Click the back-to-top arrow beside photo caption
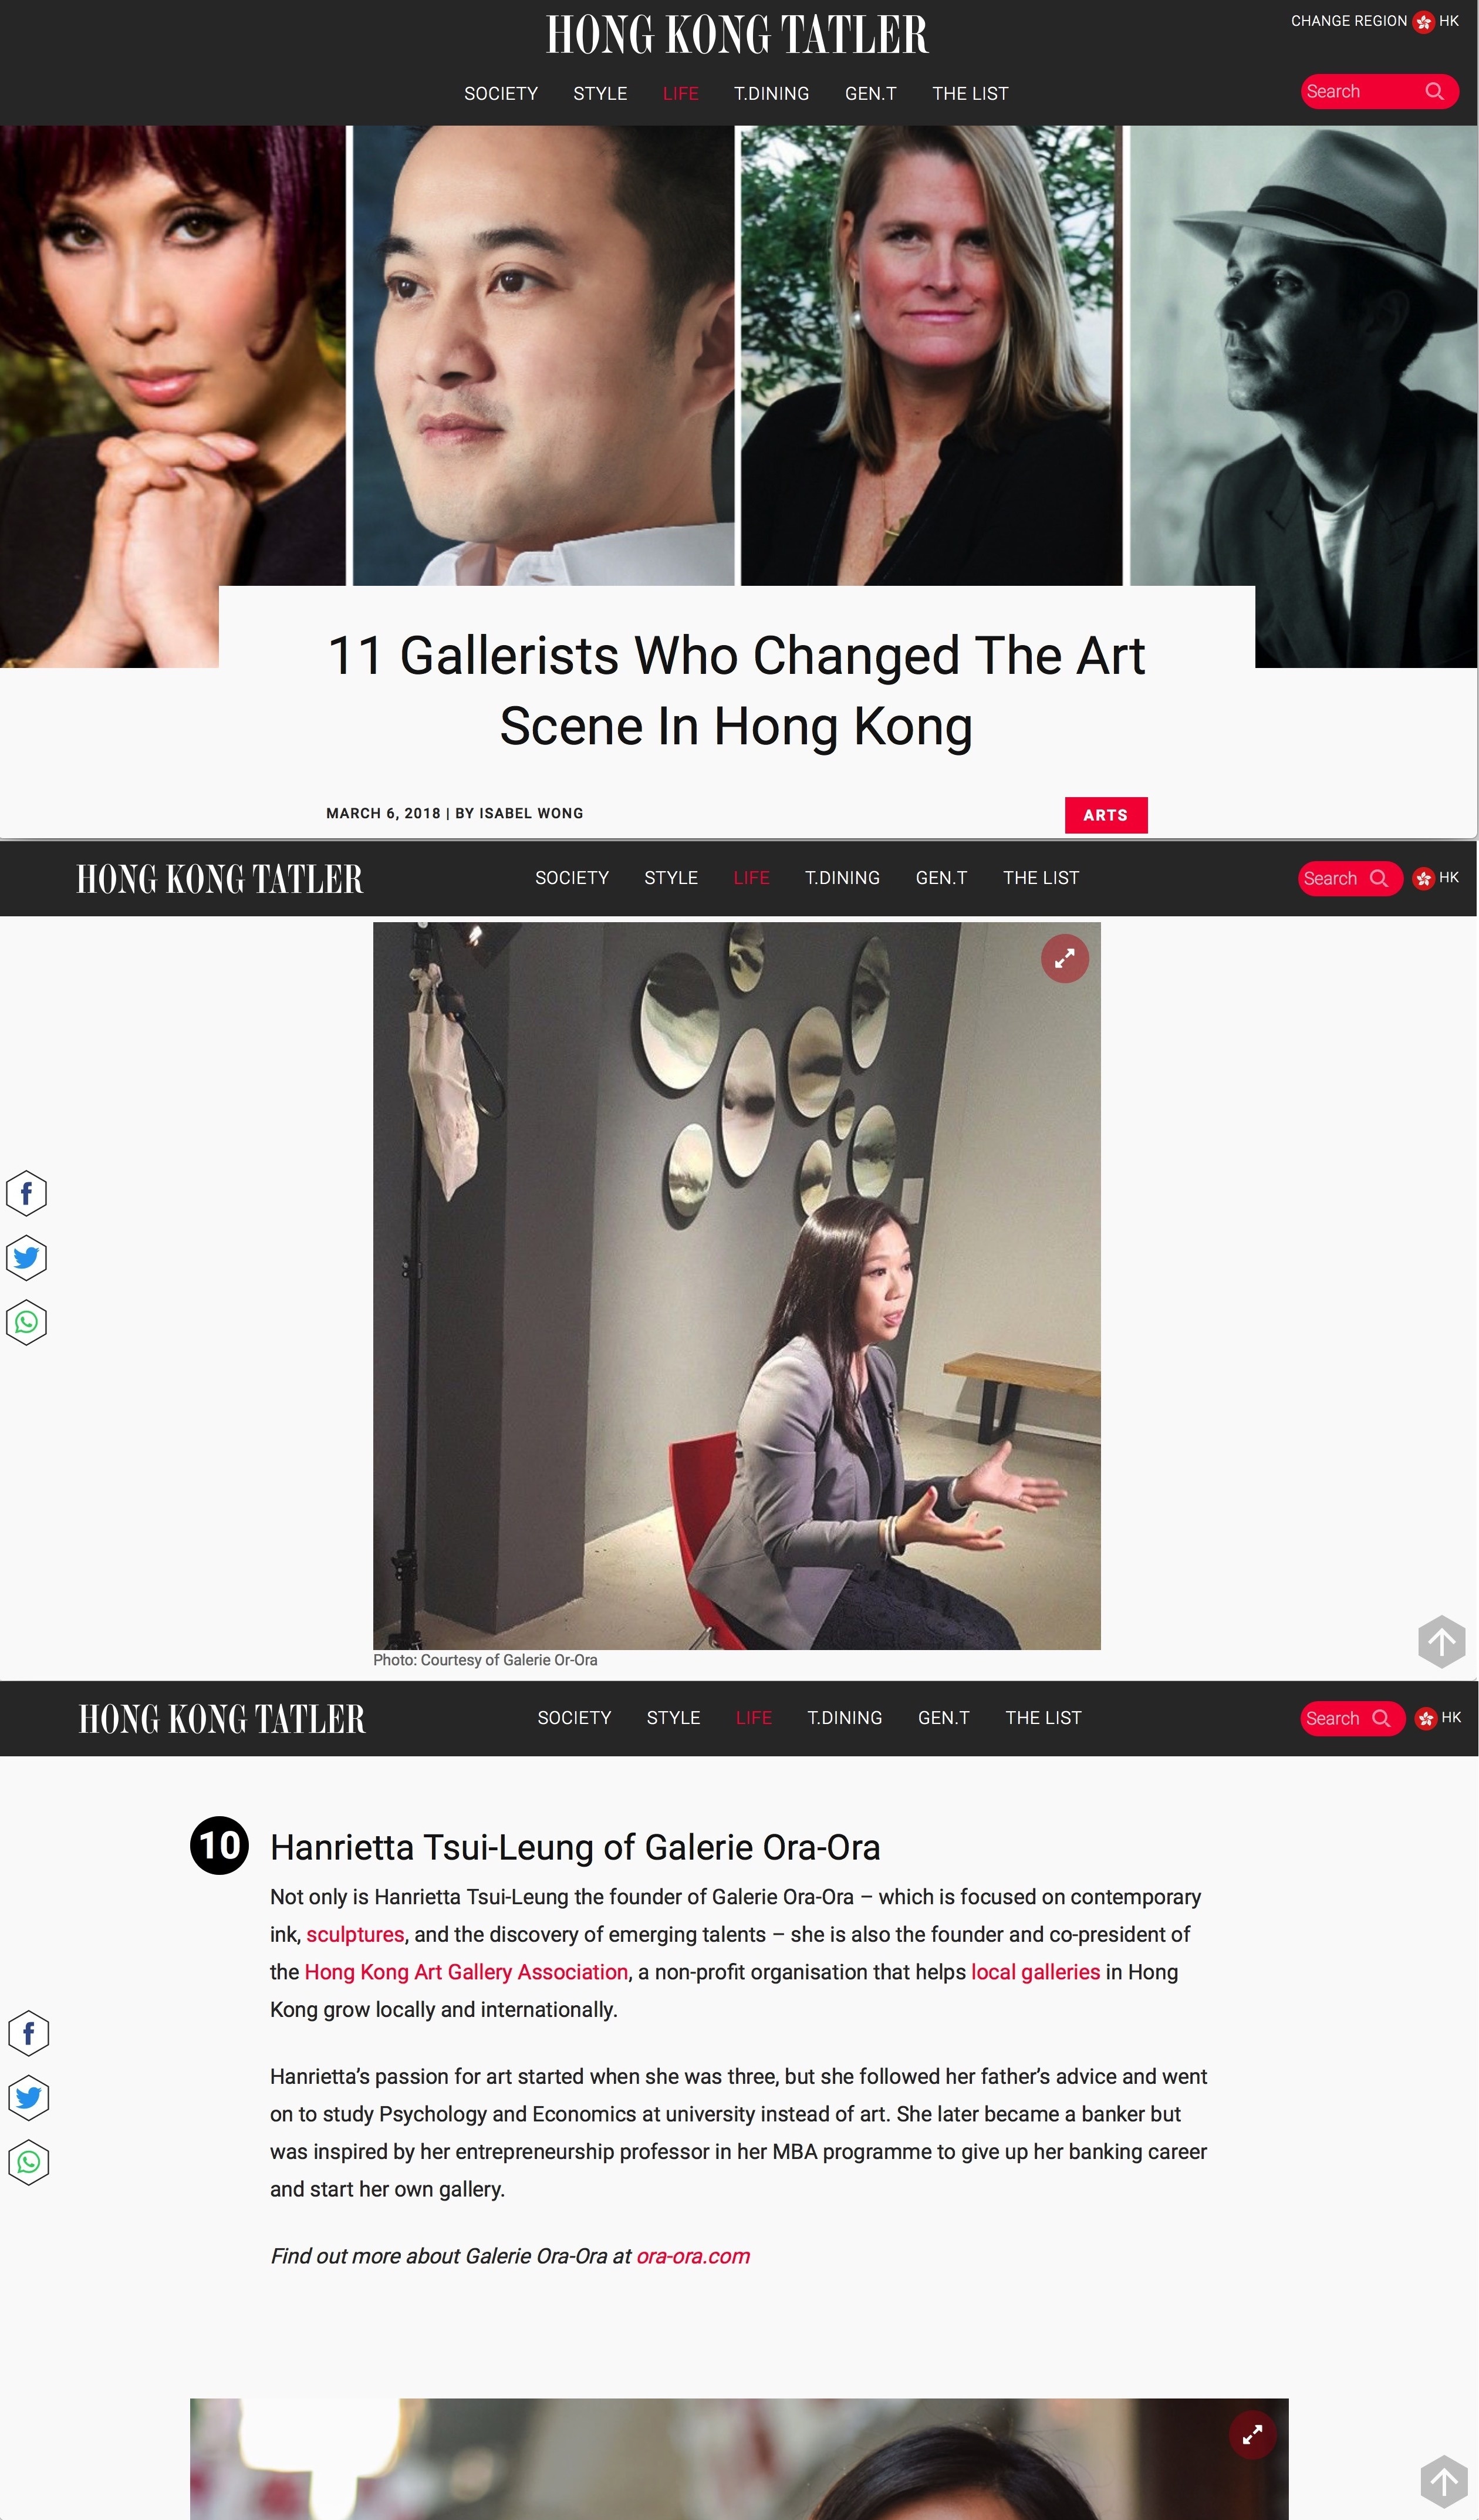1479x2520 pixels. click(1441, 1641)
